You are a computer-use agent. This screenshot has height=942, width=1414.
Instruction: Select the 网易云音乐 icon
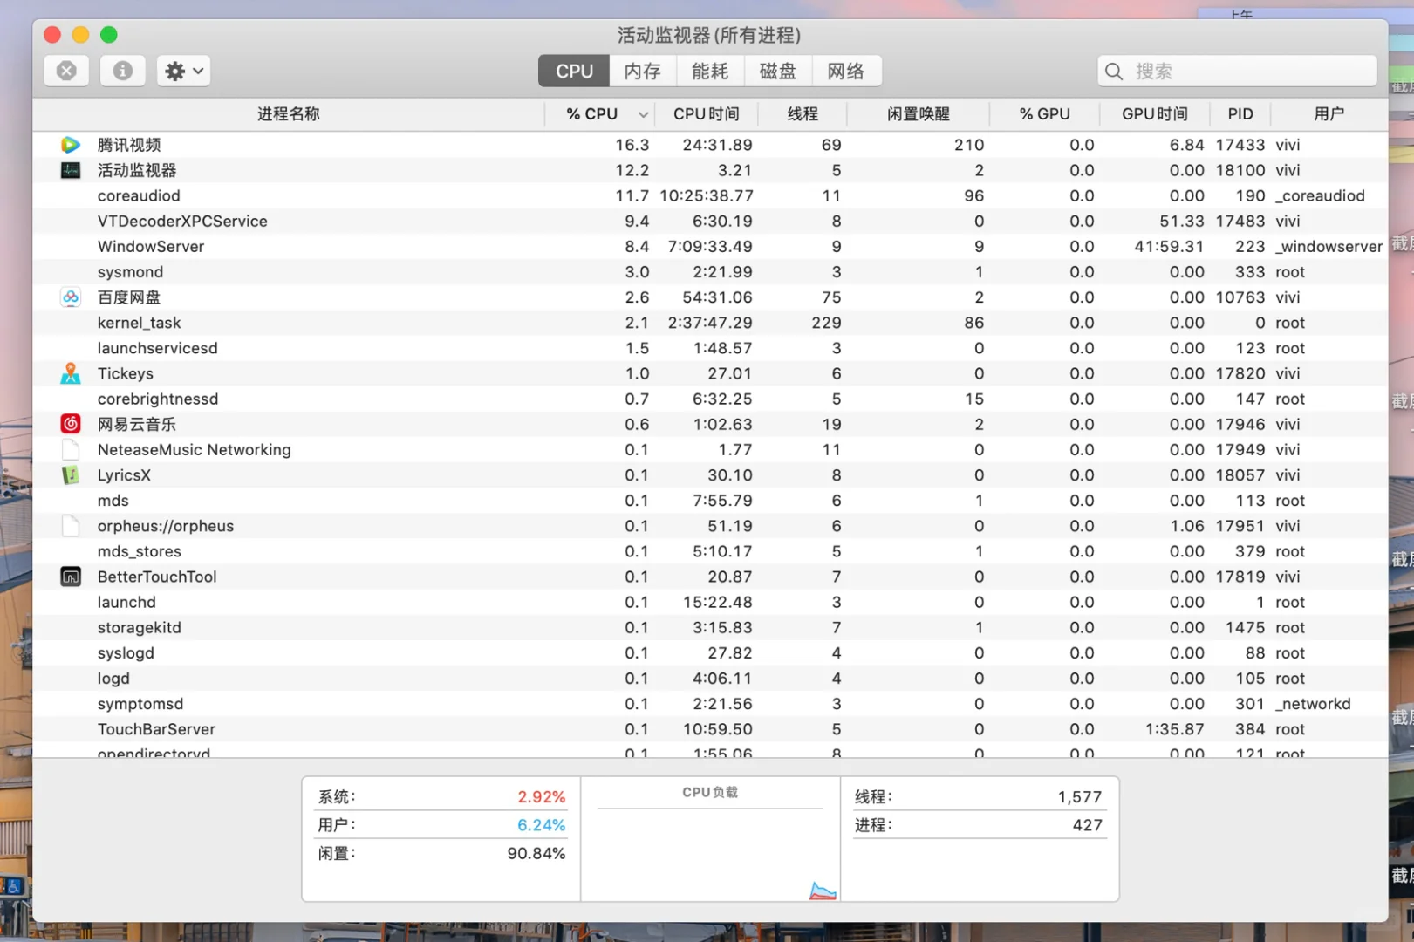pos(70,424)
